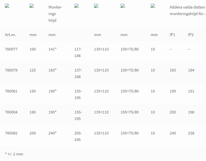The width and height of the screenshot is (206, 161).
Task: Click the broken image icon above 105×75/80 column
Action: pyautogui.click(x=123, y=6)
